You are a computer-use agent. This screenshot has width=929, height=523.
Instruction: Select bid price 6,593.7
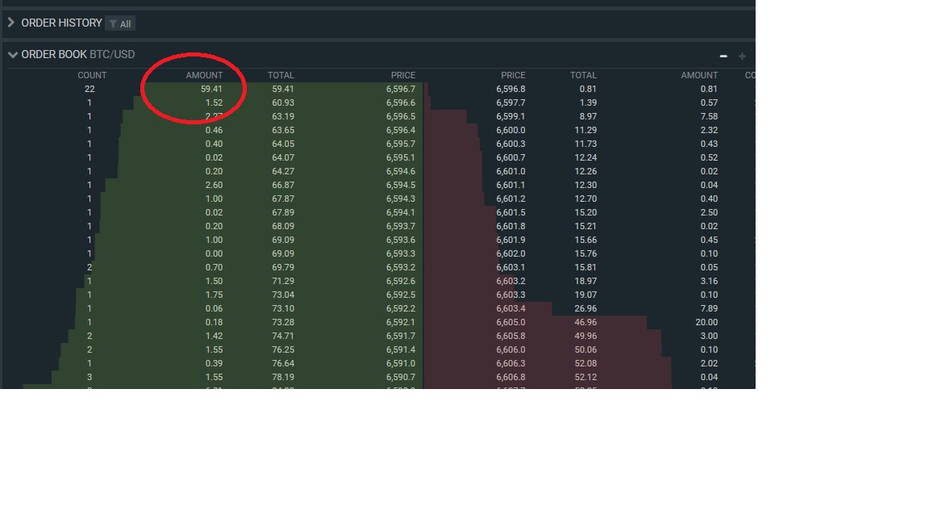tap(401, 226)
